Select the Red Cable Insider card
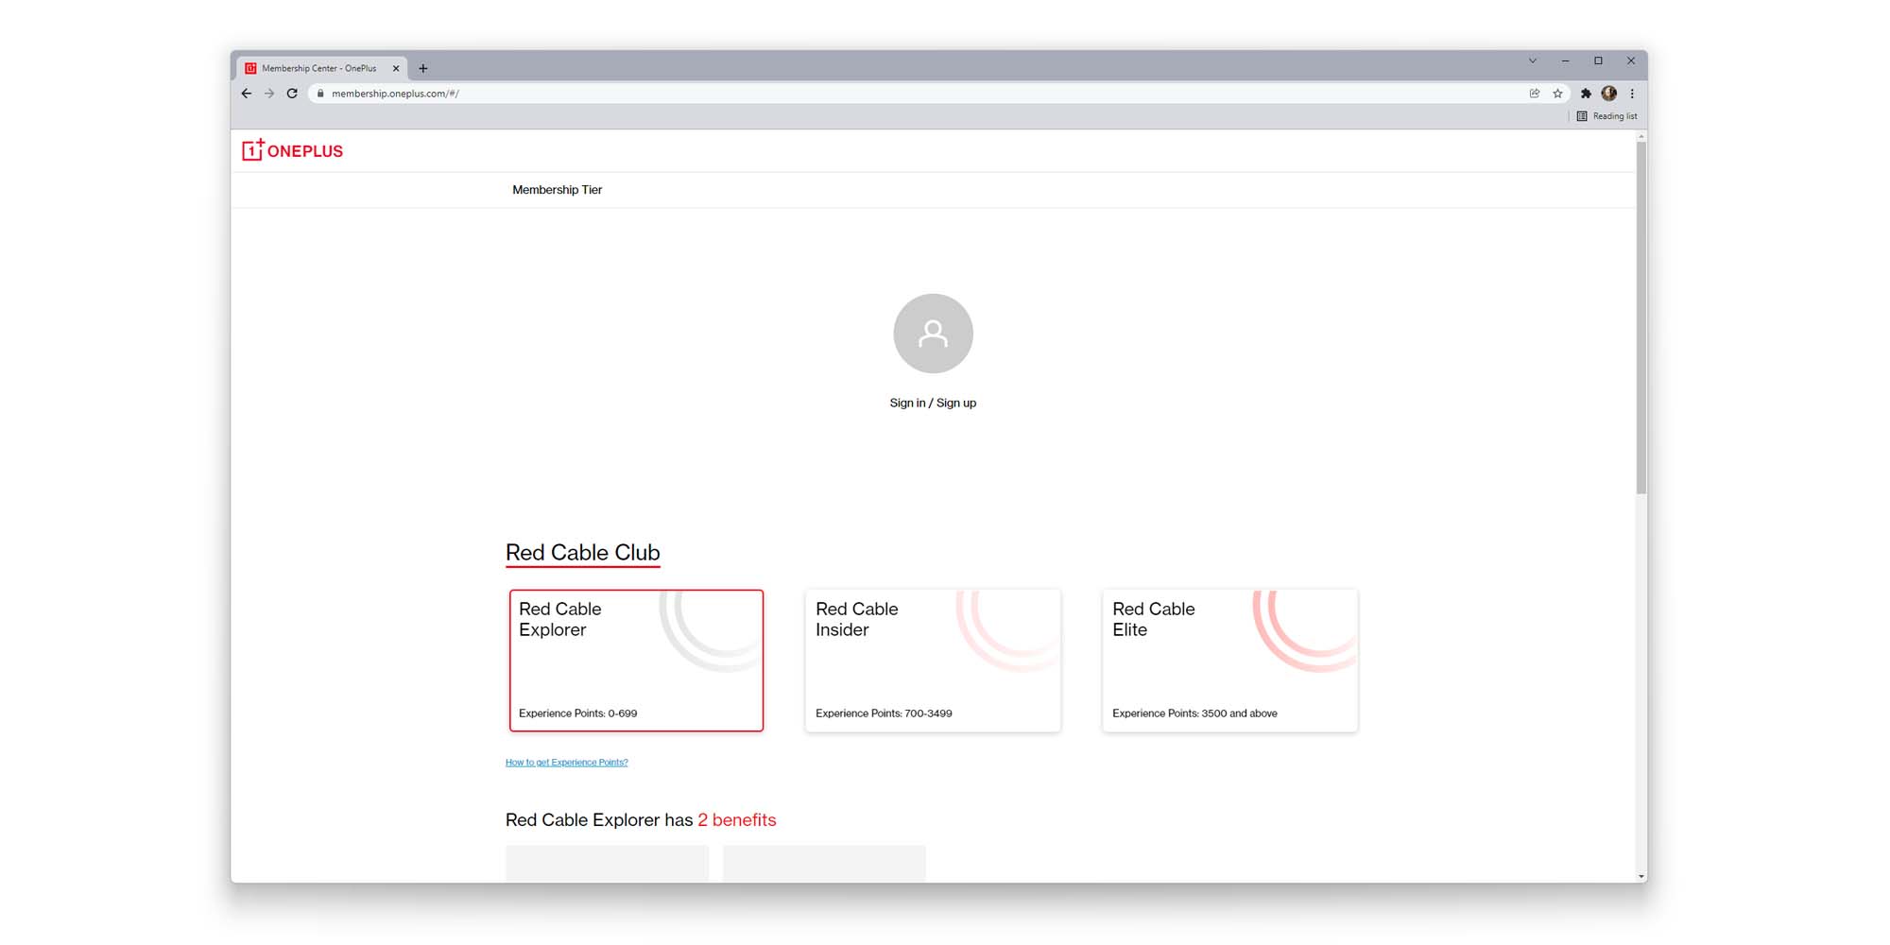The height and width of the screenshot is (945, 1890). click(933, 661)
